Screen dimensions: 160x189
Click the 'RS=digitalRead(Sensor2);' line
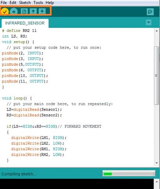[x=34, y=115]
